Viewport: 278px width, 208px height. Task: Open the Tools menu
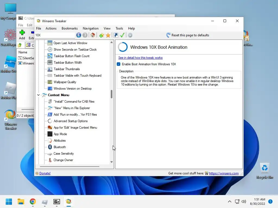pyautogui.click(x=119, y=28)
